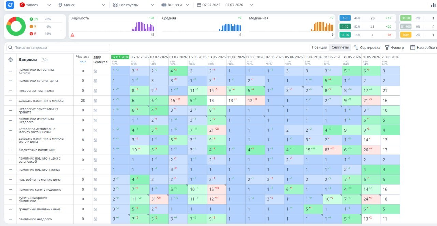
Task: Click the dash marker beside «памятники недорого»
Action: 10,219
